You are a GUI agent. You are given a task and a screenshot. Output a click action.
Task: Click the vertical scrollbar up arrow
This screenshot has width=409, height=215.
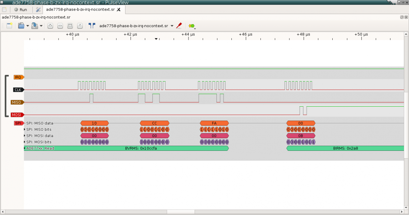coord(406,34)
